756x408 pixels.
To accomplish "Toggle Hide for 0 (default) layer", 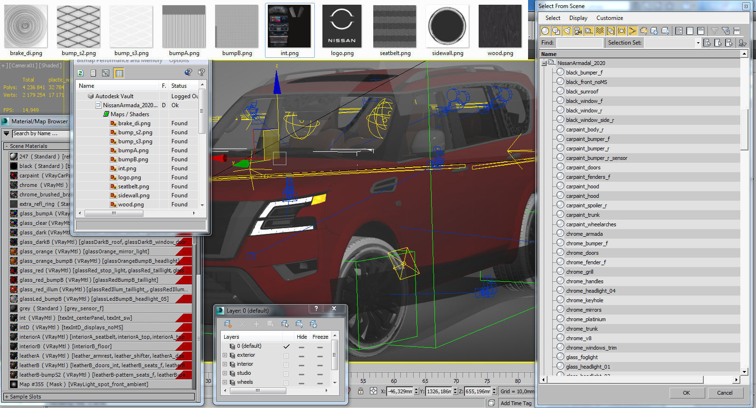I will [x=302, y=347].
